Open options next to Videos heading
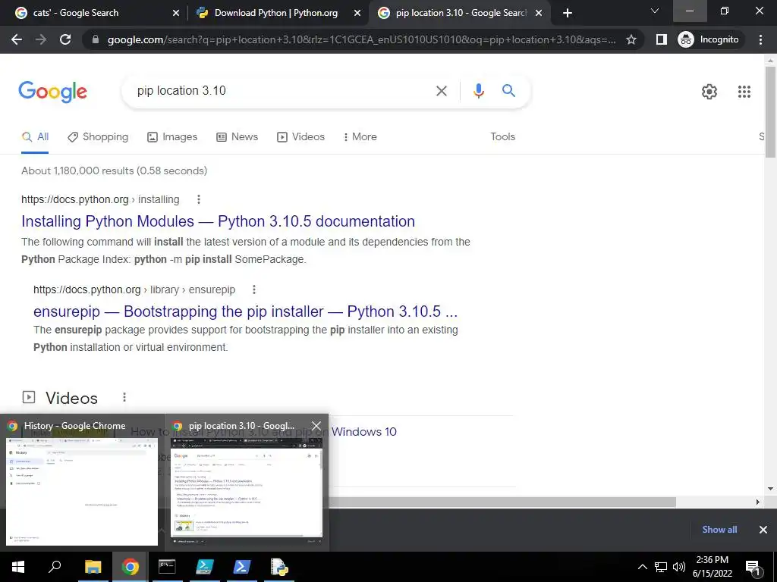The image size is (777, 582). [124, 397]
